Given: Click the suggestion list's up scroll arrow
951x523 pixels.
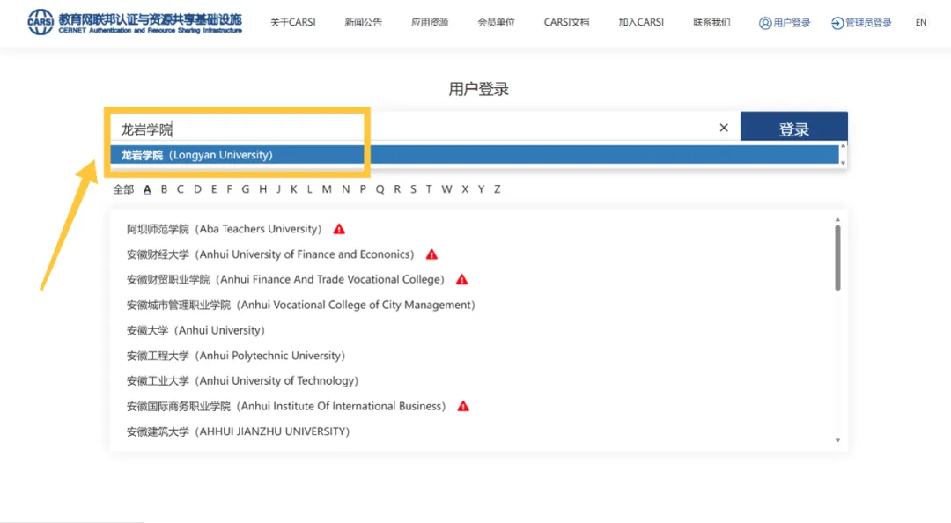Looking at the screenshot, I should (843, 146).
